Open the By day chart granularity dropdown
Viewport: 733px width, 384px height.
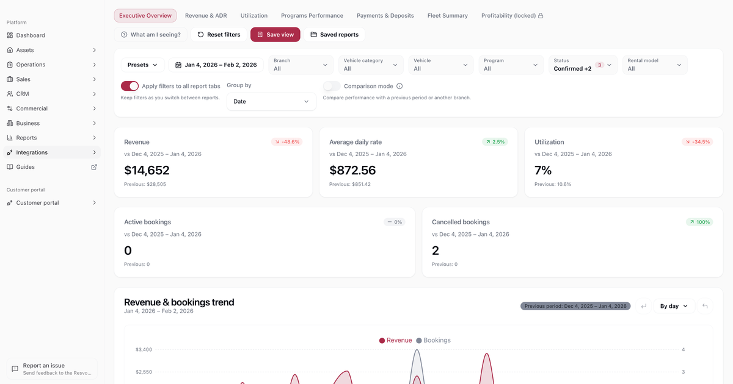click(673, 306)
